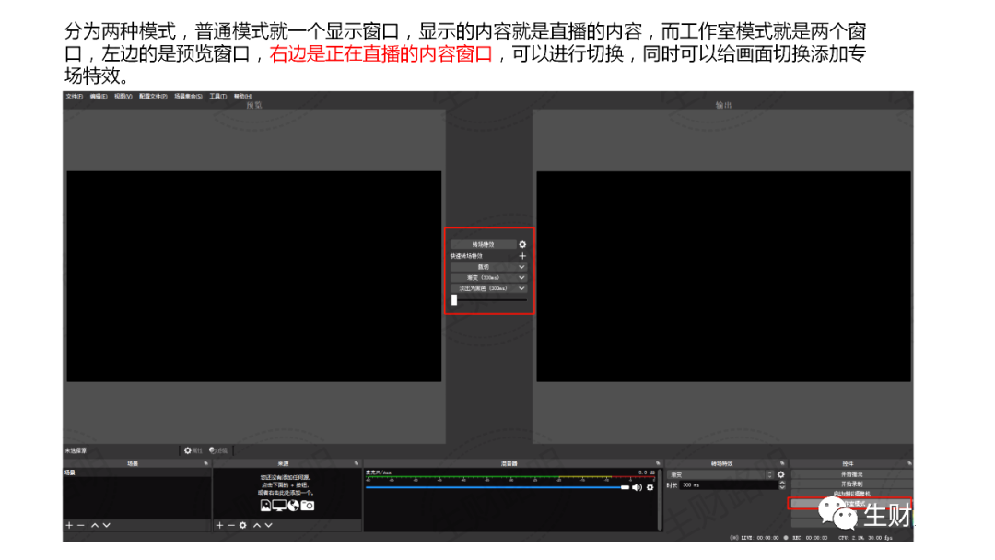This screenshot has height=560, width=995.
Task: Click the camera source icon
Action: (x=308, y=506)
